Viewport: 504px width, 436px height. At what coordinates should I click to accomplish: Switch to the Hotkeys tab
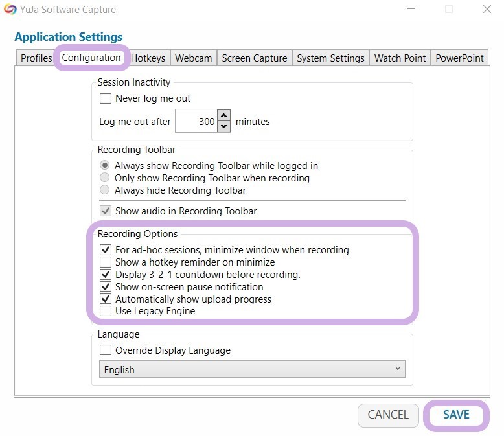pyautogui.click(x=148, y=58)
